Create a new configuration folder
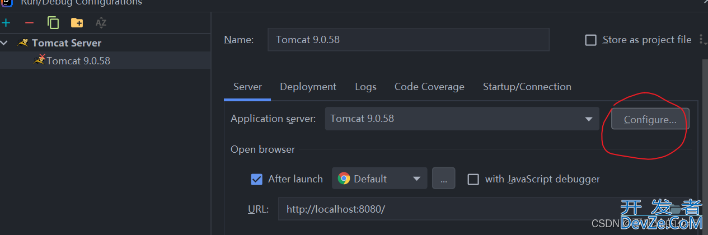The width and height of the screenshot is (708, 235). coord(77,23)
